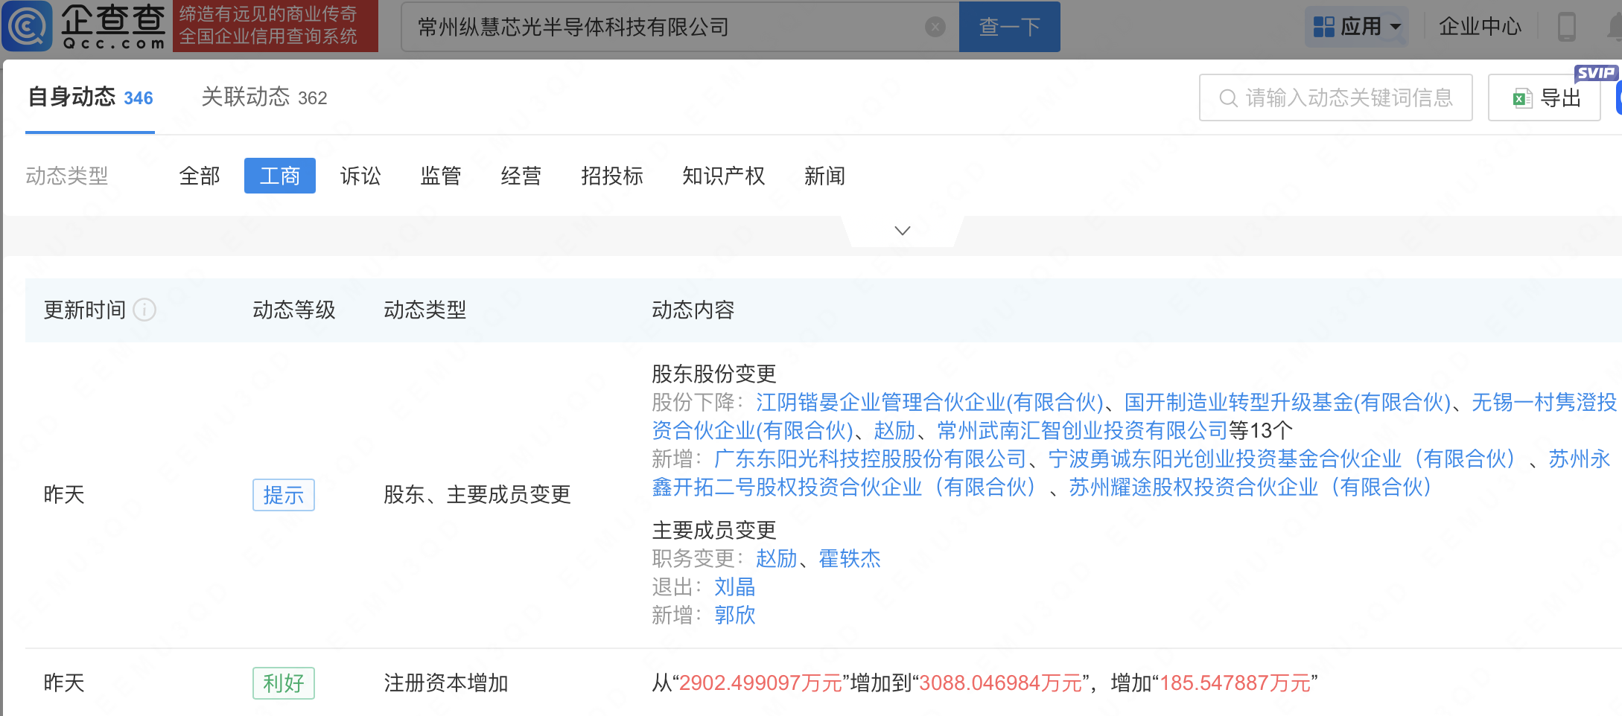Select 知识产权 dynamic type filter
Viewport: 1622px width, 716px height.
click(x=724, y=176)
